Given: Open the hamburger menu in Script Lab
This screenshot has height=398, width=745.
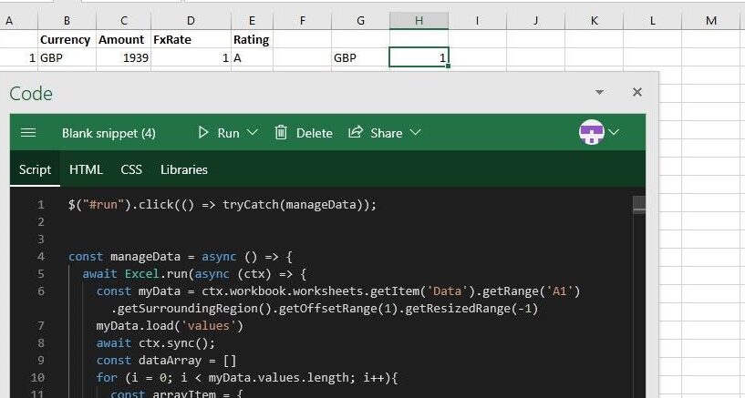Looking at the screenshot, I should (28, 133).
